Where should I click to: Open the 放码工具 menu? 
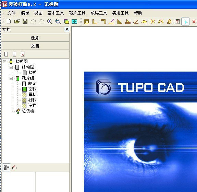click(x=99, y=13)
